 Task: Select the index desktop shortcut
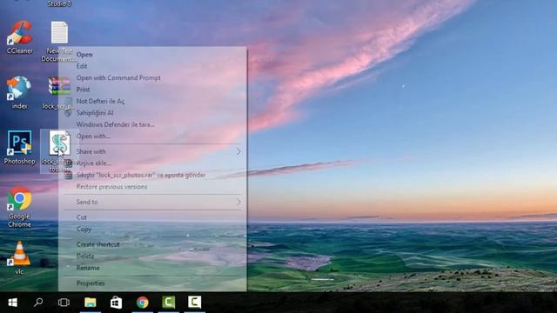(x=19, y=93)
